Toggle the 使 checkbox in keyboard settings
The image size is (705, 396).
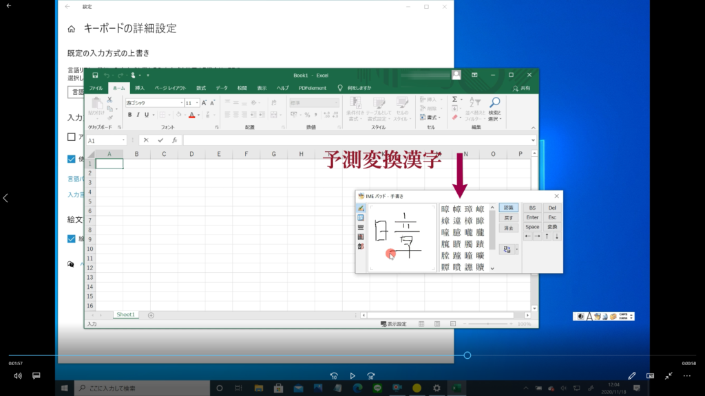point(71,159)
